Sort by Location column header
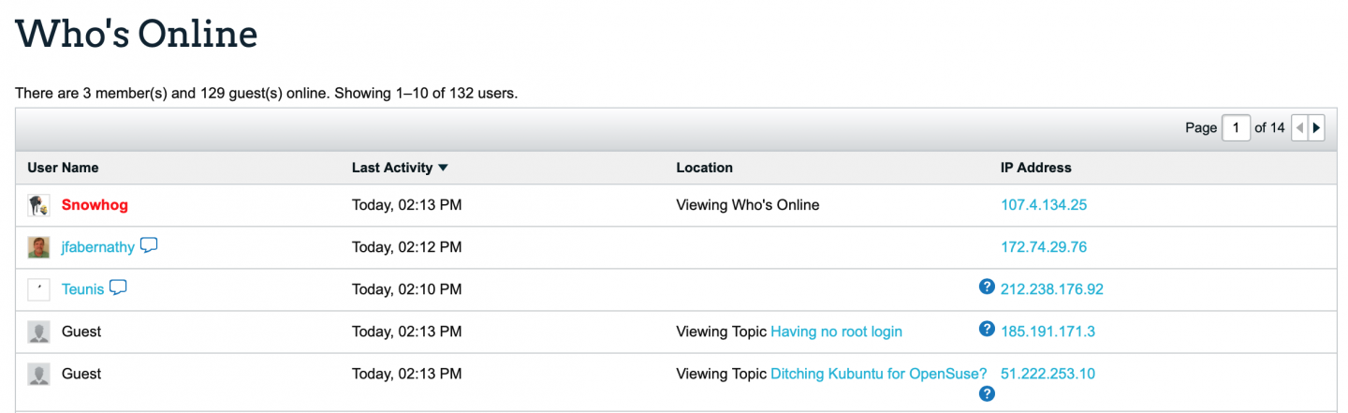 704,168
